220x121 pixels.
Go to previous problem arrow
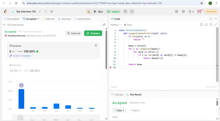(x=40, y=12)
